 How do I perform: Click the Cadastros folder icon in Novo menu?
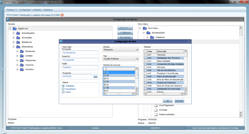[152, 37]
